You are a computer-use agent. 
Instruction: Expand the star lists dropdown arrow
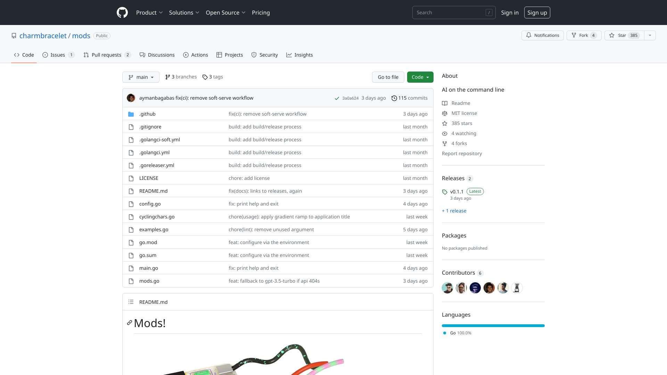[x=650, y=35]
